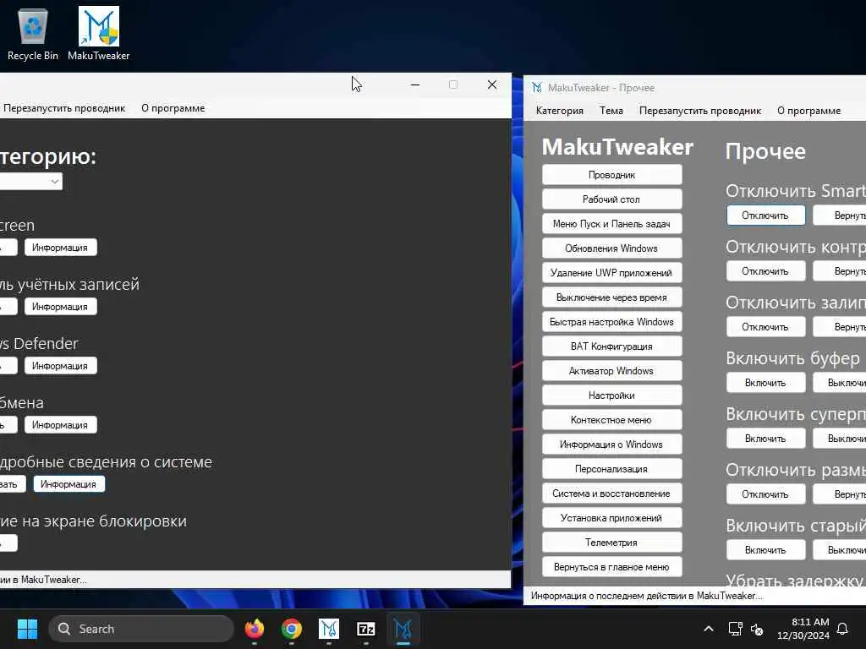Click Перезапустить проводник in right window
Screen dimensions: 866x649
(699, 111)
